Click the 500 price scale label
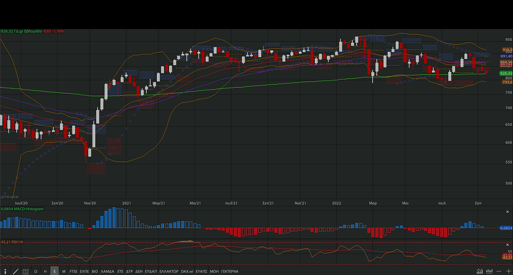 [x=508, y=183]
